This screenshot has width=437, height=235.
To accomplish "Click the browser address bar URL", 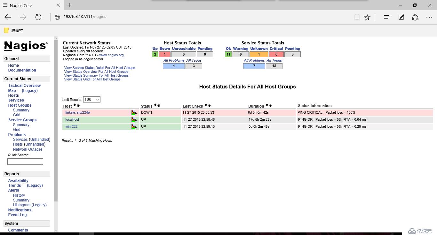I will (85, 17).
